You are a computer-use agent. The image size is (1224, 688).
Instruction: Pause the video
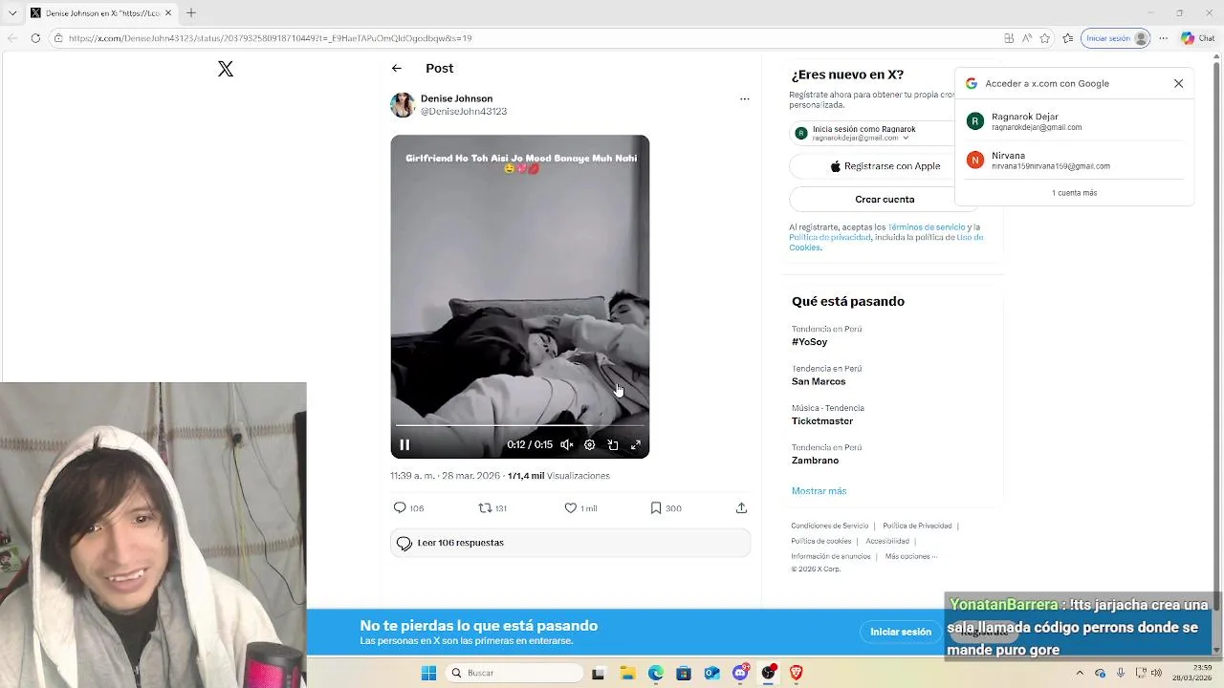pyautogui.click(x=404, y=444)
